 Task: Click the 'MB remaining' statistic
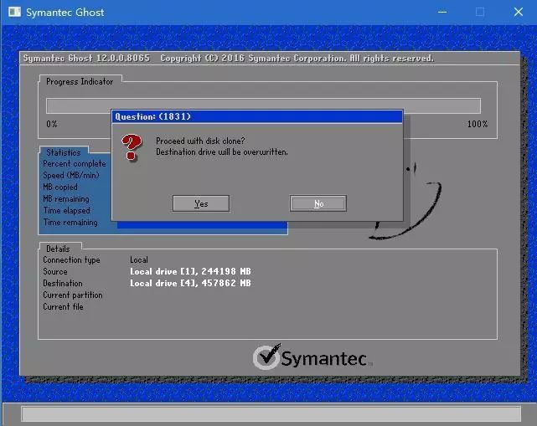(66, 199)
